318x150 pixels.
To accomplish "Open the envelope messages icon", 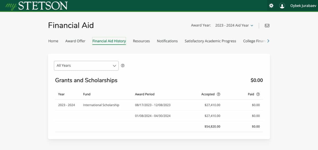I will click(267, 25).
